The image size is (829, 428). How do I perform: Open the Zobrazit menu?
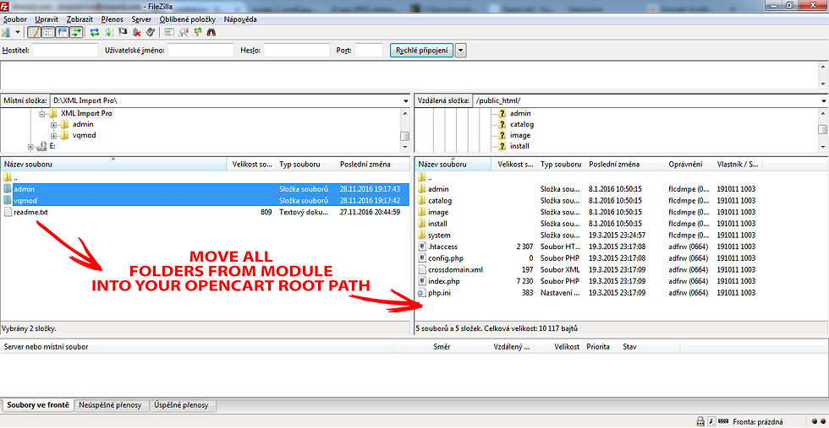80,19
